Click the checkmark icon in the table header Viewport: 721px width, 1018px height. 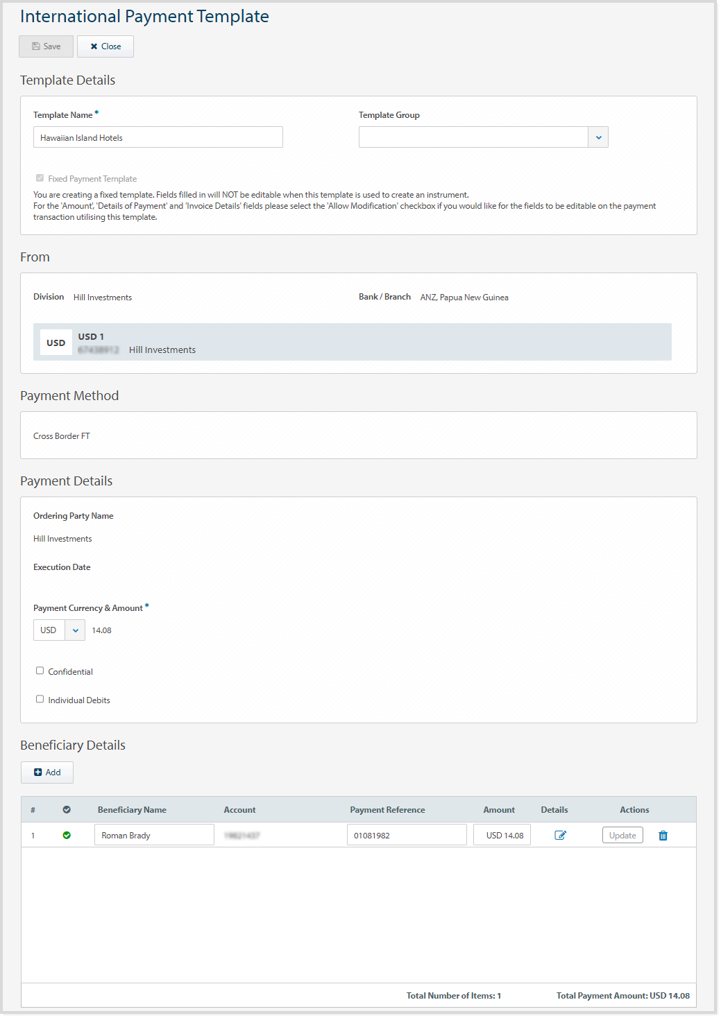(67, 809)
